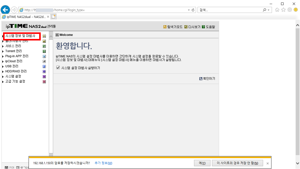
Task: Click the browser back arrow button
Action: [5, 10]
